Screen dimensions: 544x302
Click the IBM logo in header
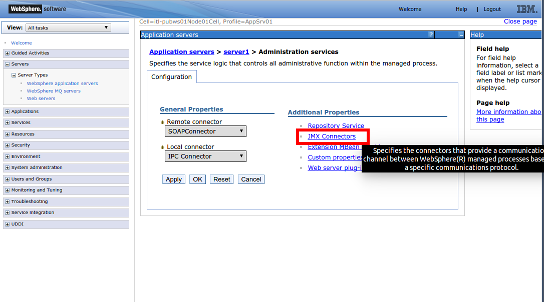[526, 9]
